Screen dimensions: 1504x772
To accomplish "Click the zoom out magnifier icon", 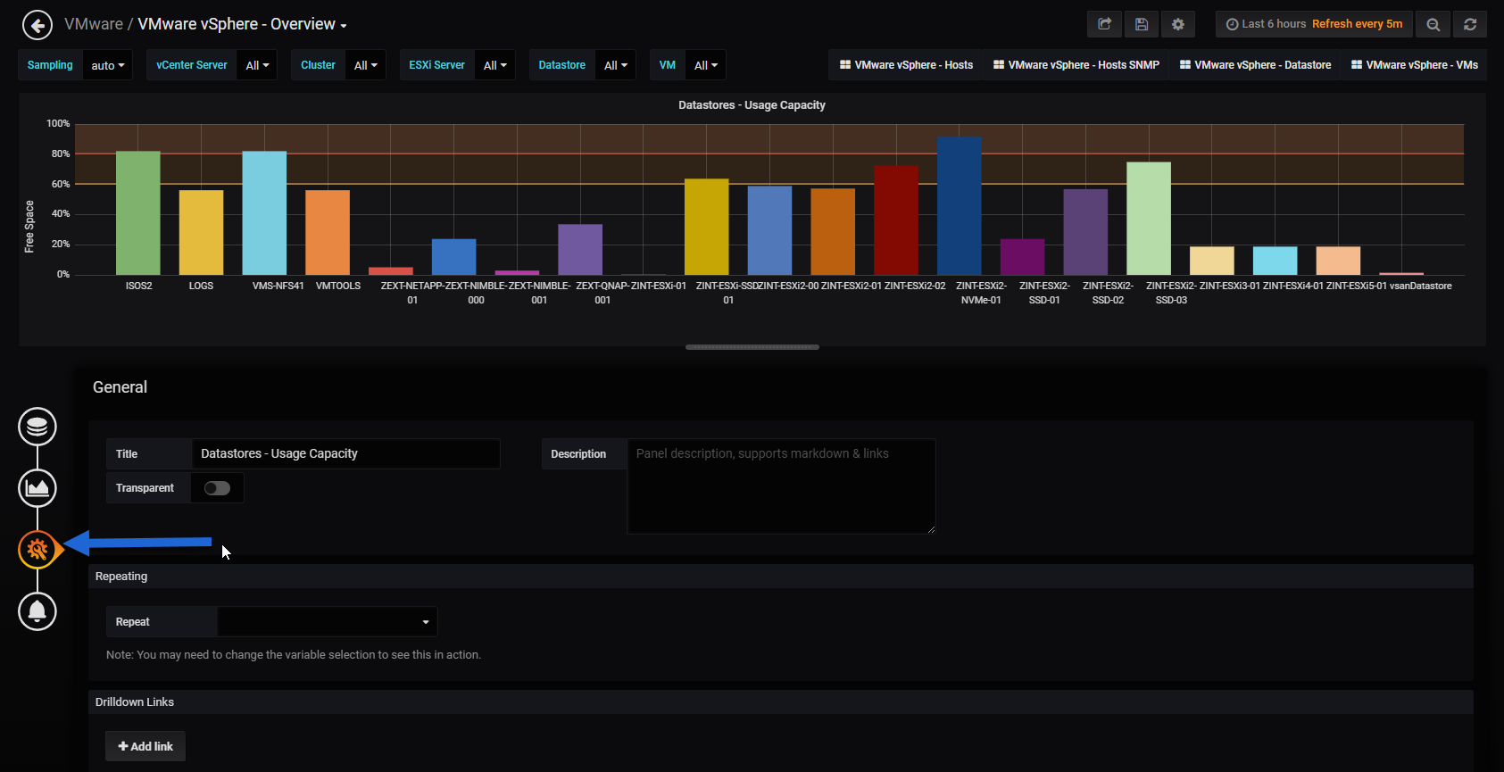I will [1433, 24].
